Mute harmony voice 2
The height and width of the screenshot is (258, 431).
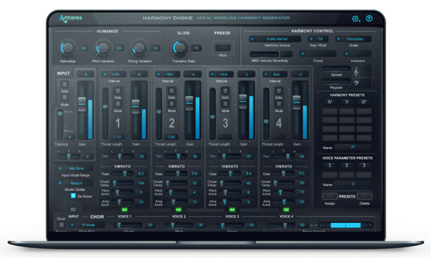pyautogui.click(x=172, y=104)
